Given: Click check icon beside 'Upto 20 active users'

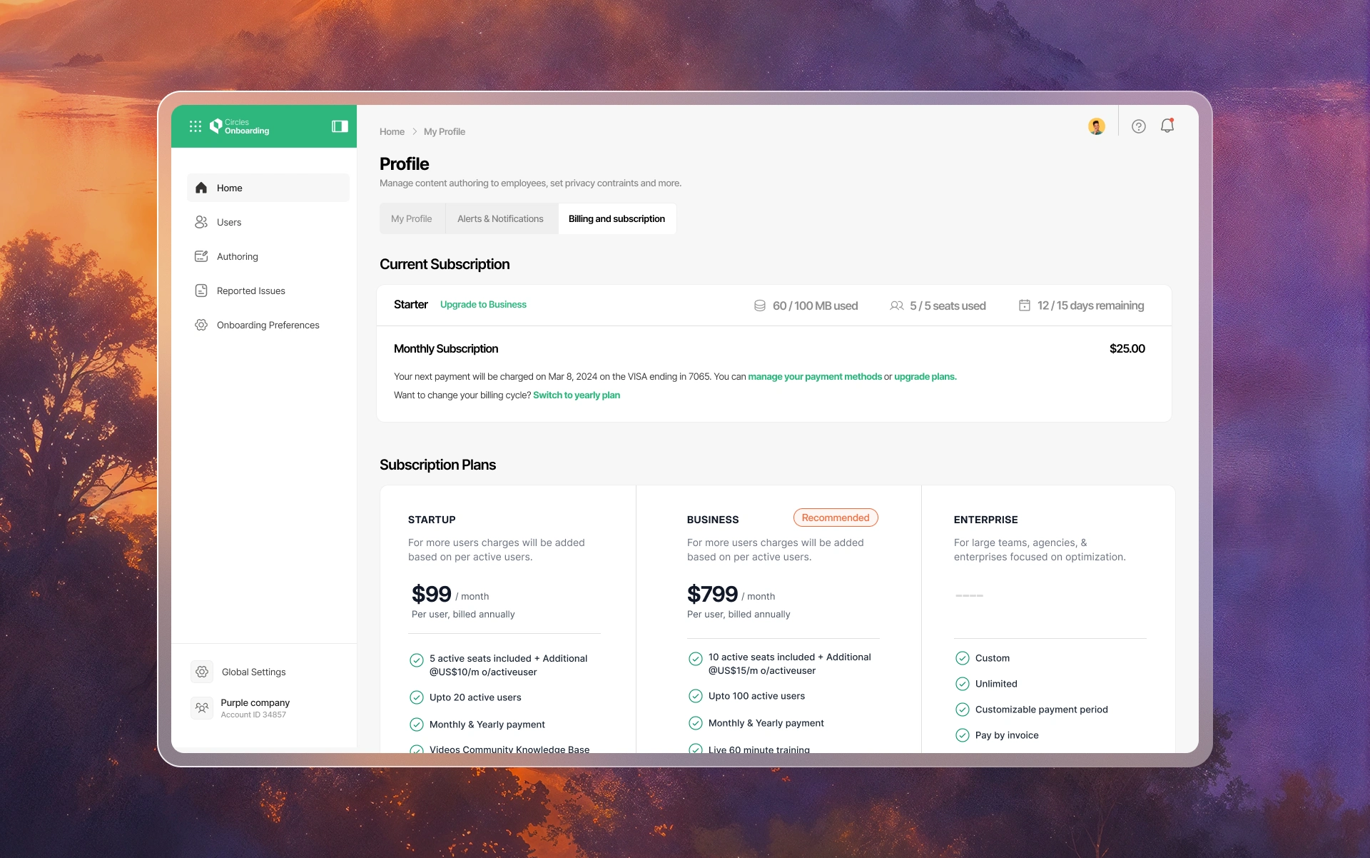Looking at the screenshot, I should pyautogui.click(x=417, y=697).
